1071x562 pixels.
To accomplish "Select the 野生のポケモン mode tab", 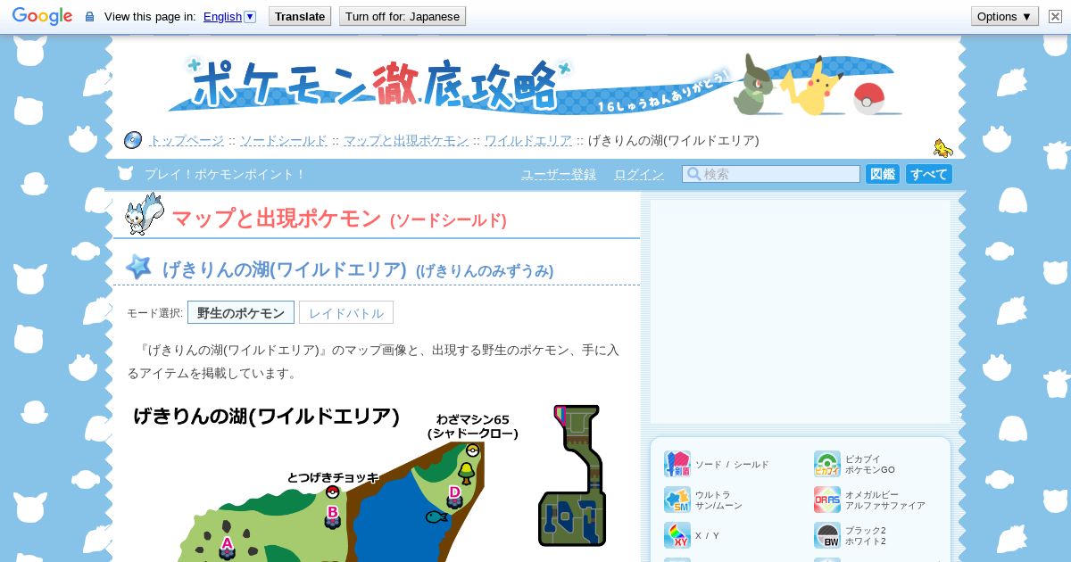I will point(241,313).
